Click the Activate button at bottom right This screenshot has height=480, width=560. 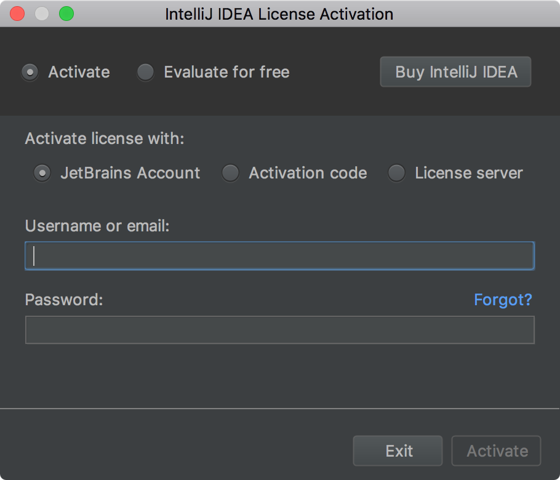pyautogui.click(x=497, y=451)
